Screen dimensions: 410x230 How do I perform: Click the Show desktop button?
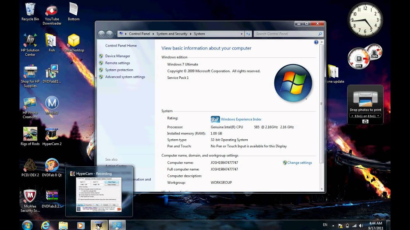click(388, 225)
